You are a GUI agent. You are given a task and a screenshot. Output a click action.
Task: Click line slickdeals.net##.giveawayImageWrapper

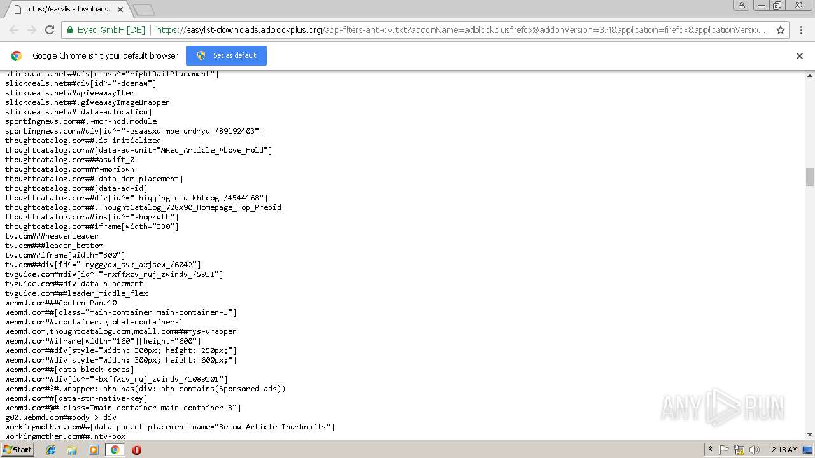pos(87,102)
